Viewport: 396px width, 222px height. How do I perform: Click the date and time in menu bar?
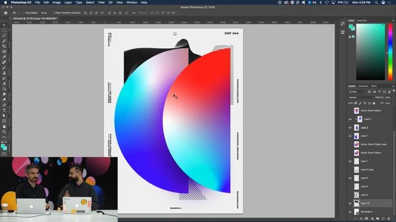coord(361,2)
